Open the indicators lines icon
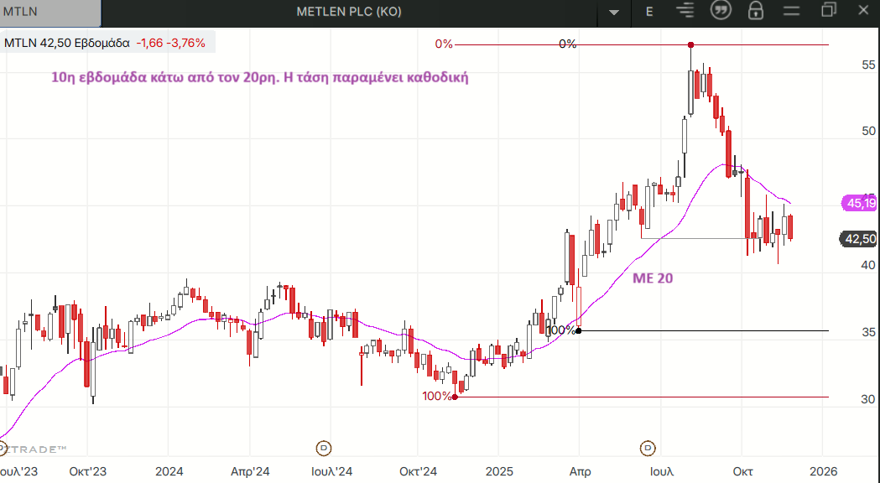 (686, 11)
